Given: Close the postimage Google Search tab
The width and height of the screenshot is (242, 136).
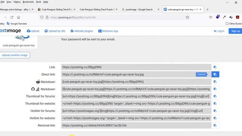Looking at the screenshot, I should (x=158, y=9).
